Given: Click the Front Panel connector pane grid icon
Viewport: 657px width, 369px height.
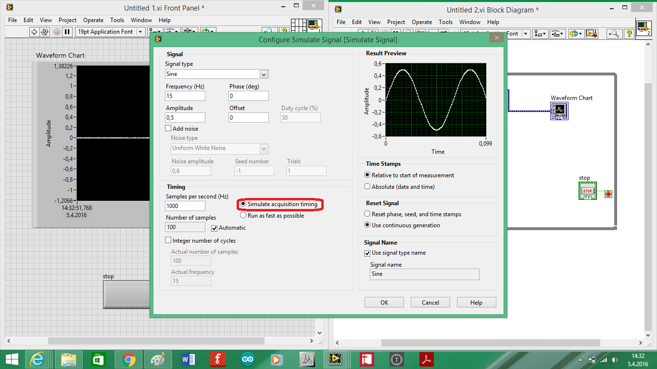Looking at the screenshot, I should click(x=299, y=25).
